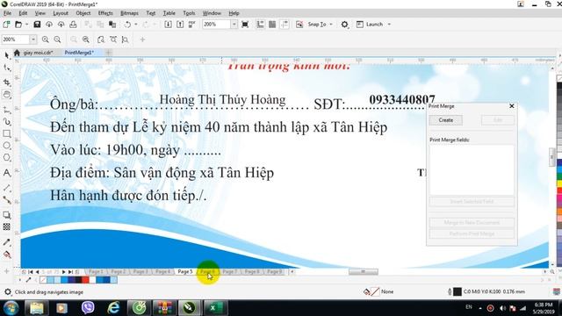Select the Rectangle tool
Image resolution: width=562 pixels, height=316 pixels.
pyautogui.click(x=6, y=133)
